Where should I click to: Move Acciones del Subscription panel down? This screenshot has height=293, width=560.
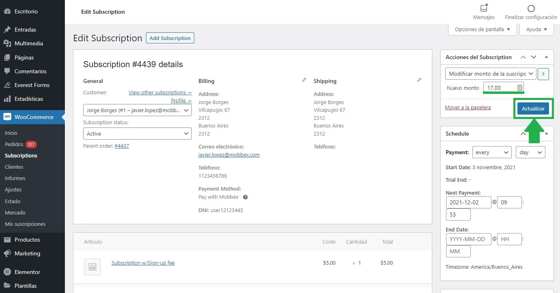pos(534,57)
